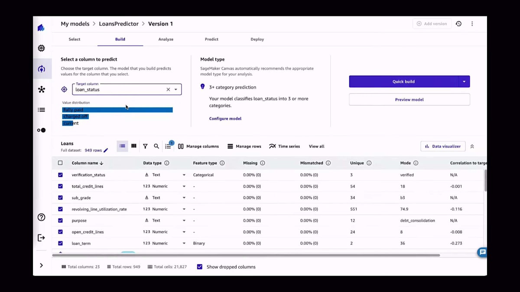Click the Mismatched column info icon
The height and width of the screenshot is (292, 520).
(x=328, y=163)
